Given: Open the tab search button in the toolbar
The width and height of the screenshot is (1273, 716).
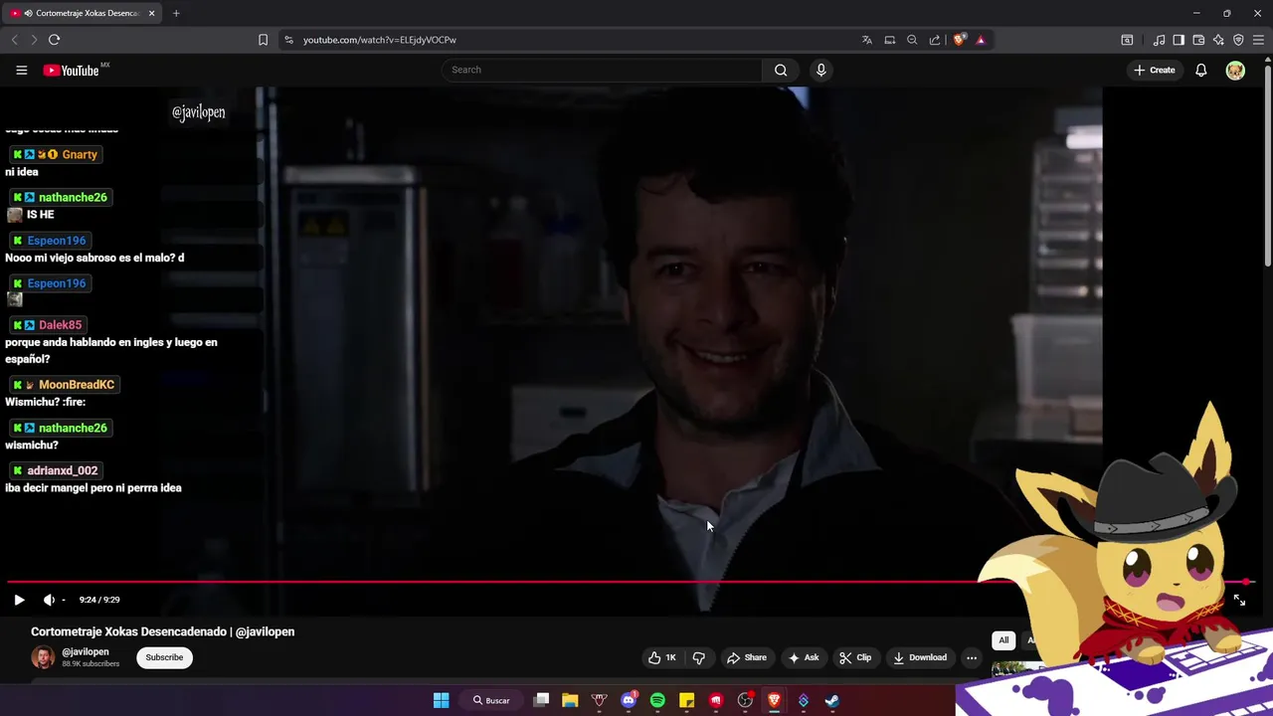Looking at the screenshot, I should coord(1127,40).
